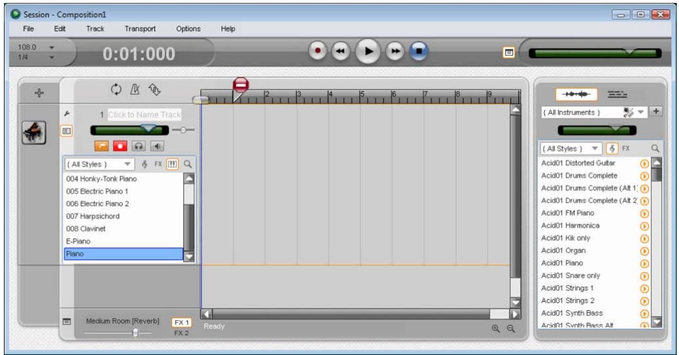Click the up-down arrows icon beside the metronome
Image resolution: width=679 pixels, height=355 pixels.
click(155, 89)
